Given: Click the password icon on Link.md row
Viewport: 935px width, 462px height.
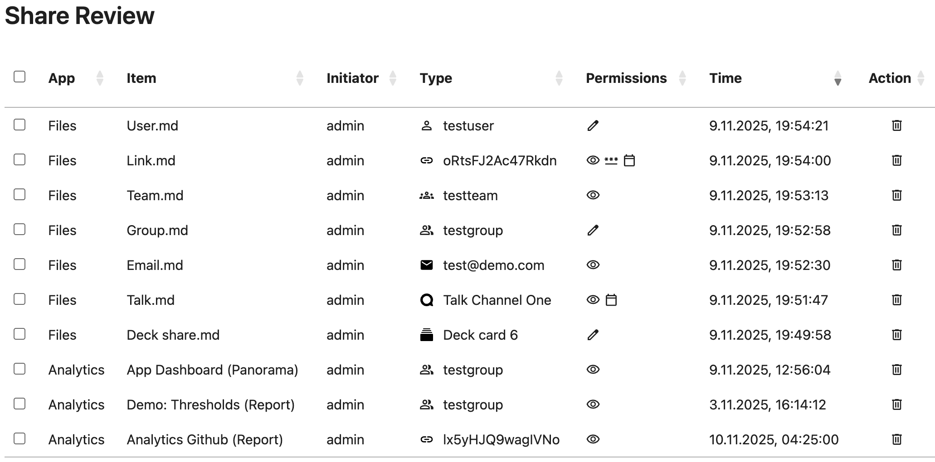Looking at the screenshot, I should 611,160.
